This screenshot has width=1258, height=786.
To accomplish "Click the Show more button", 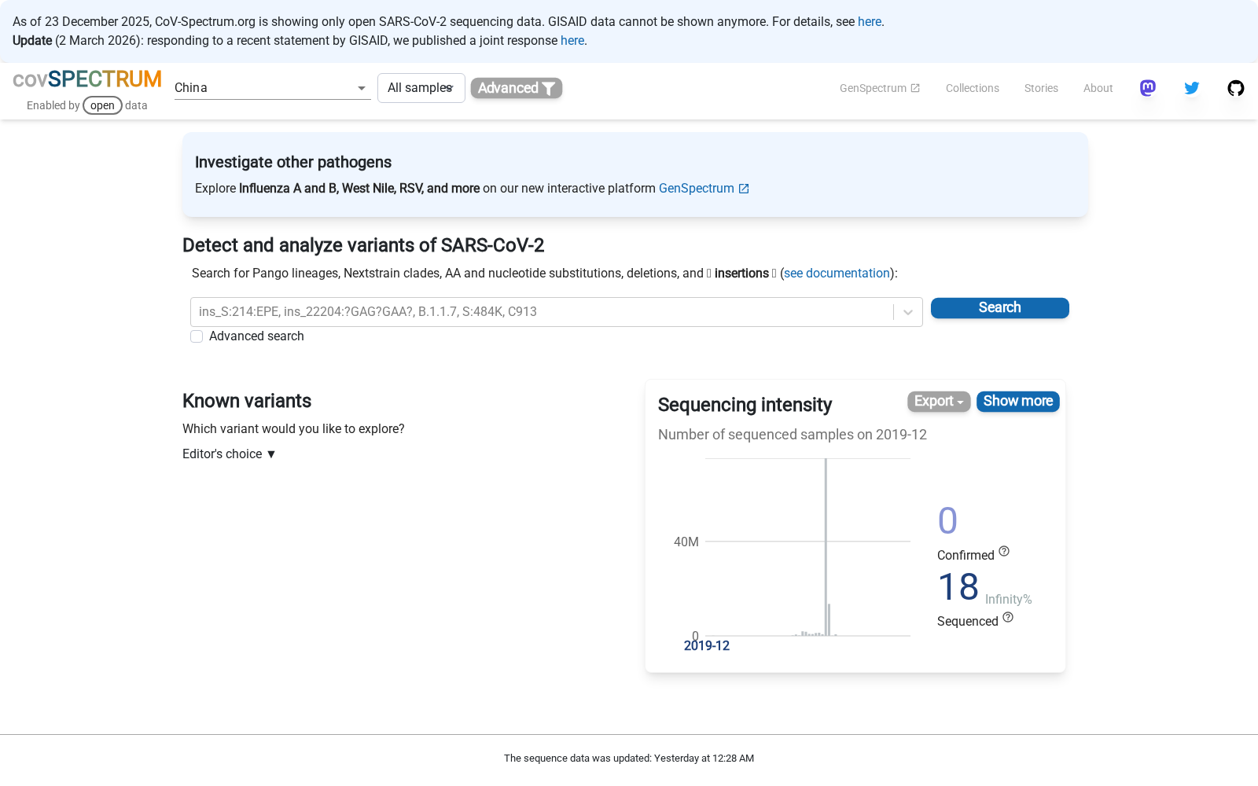I will (x=1018, y=402).
